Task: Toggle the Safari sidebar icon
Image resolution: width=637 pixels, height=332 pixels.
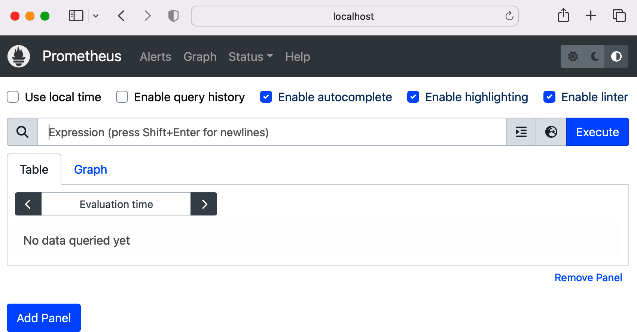Action: tap(76, 16)
